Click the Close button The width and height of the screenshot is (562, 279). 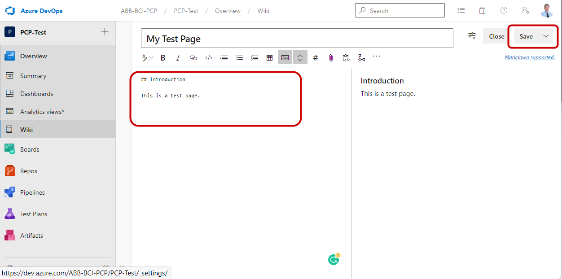[496, 36]
